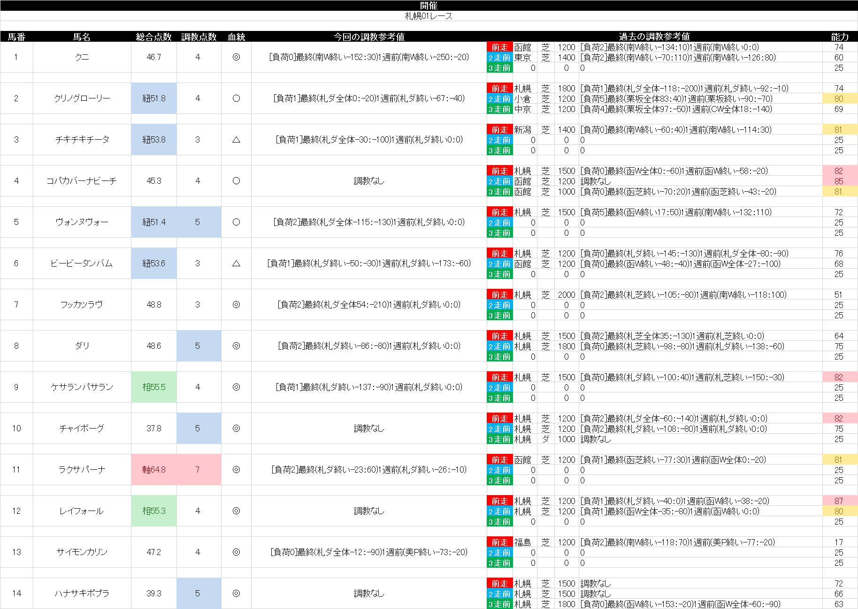This screenshot has width=858, height=609.
Task: Click the horse name レイフォール
Action: (82, 511)
